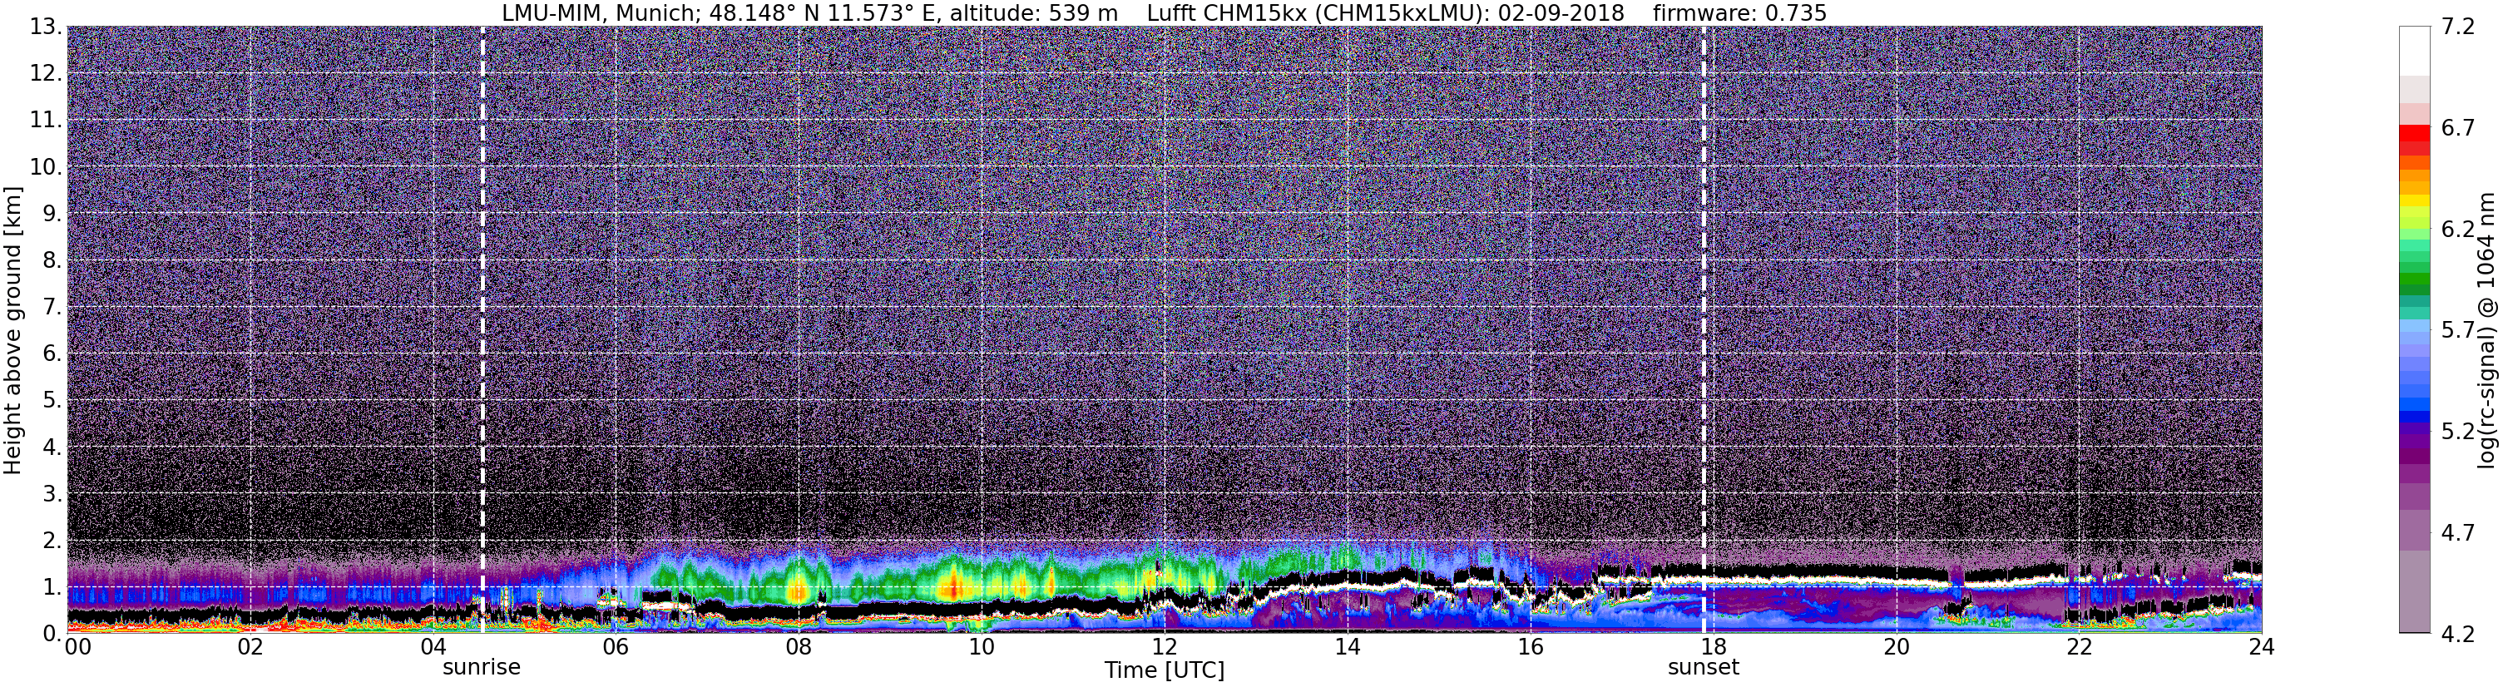2503x687 pixels.
Task: Click the 'sunrise' label below the time axis
Action: click(482, 668)
